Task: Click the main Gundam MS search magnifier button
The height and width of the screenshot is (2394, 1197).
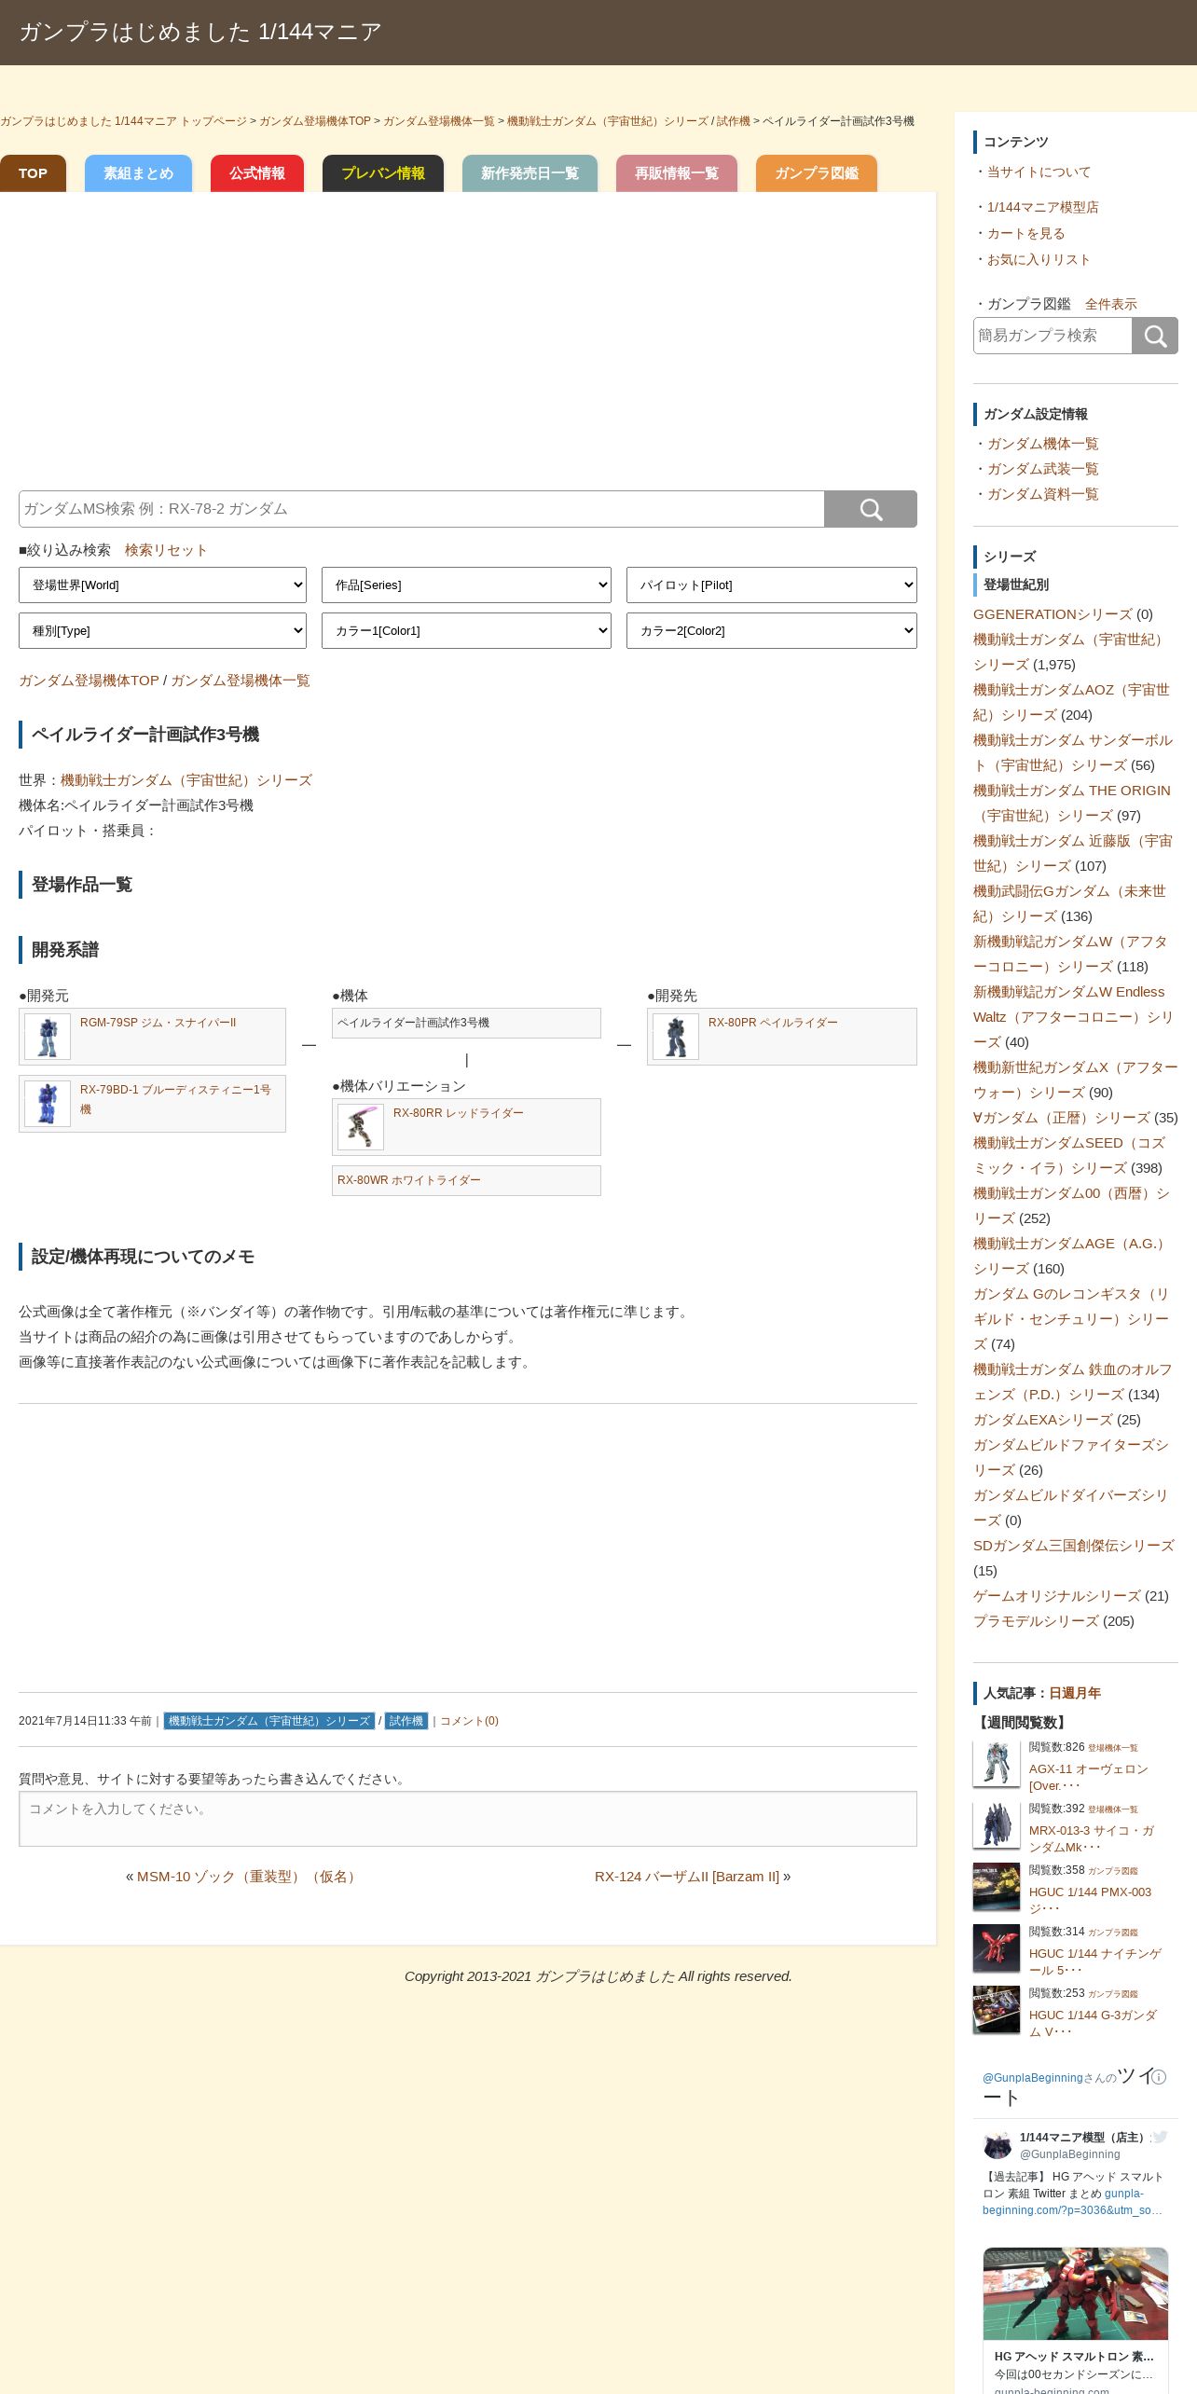Action: pyautogui.click(x=871, y=509)
